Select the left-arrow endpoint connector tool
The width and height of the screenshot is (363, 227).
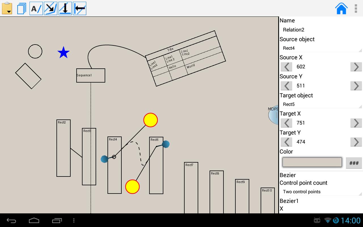tap(79, 8)
